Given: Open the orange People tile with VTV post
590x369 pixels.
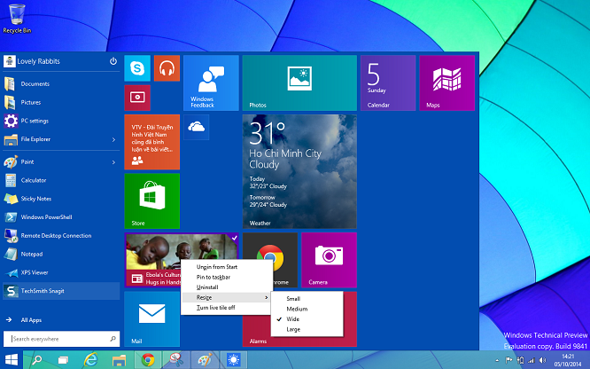Looking at the screenshot, I should click(x=152, y=142).
